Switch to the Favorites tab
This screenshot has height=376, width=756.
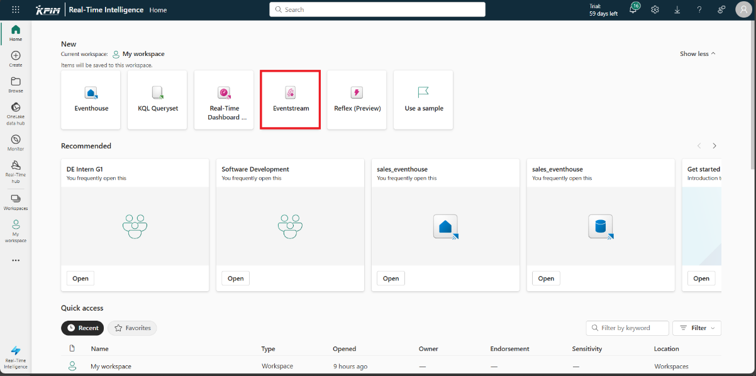(x=132, y=328)
